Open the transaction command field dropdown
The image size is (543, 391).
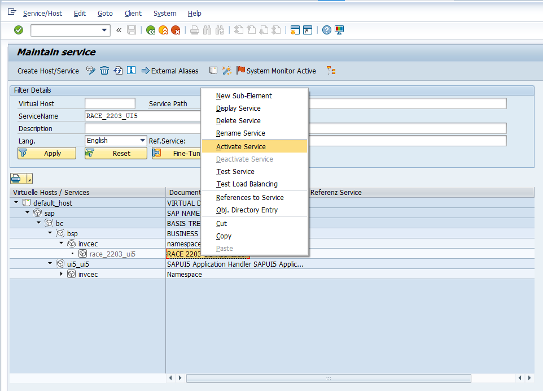coord(104,31)
